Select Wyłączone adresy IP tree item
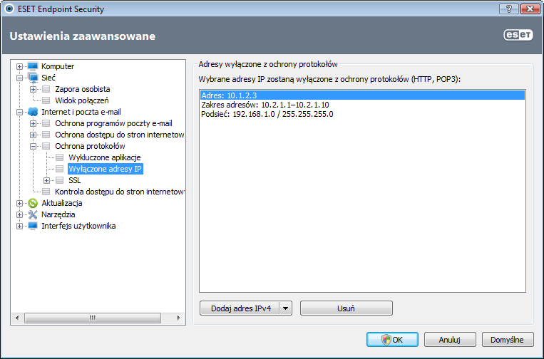 105,169
